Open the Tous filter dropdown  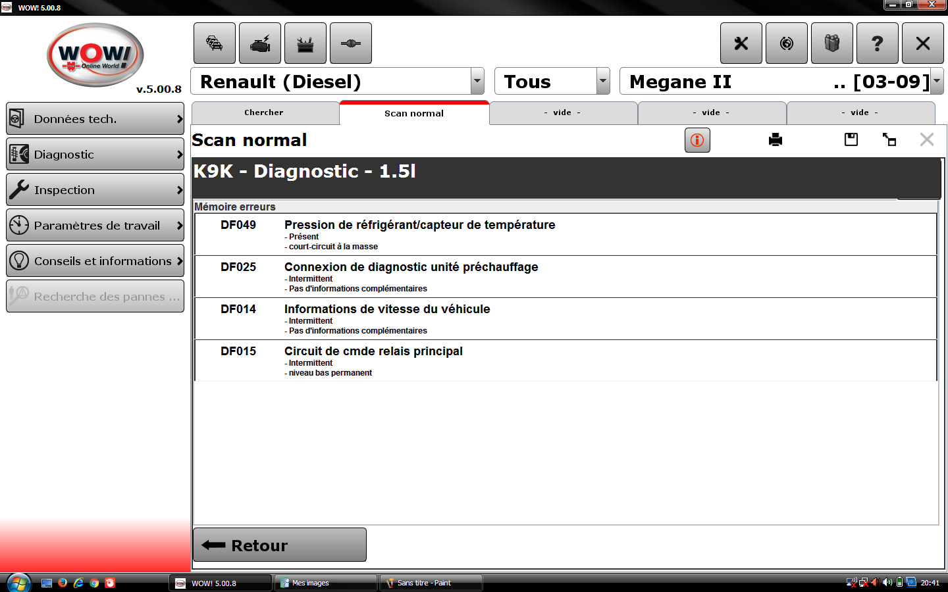tap(552, 82)
